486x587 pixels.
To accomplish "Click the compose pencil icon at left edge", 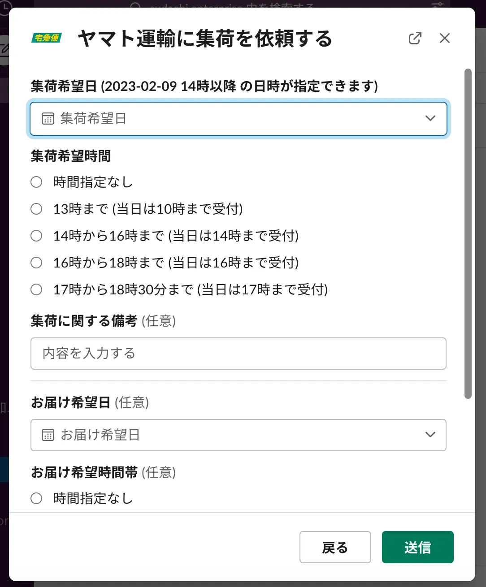I will (4, 49).
